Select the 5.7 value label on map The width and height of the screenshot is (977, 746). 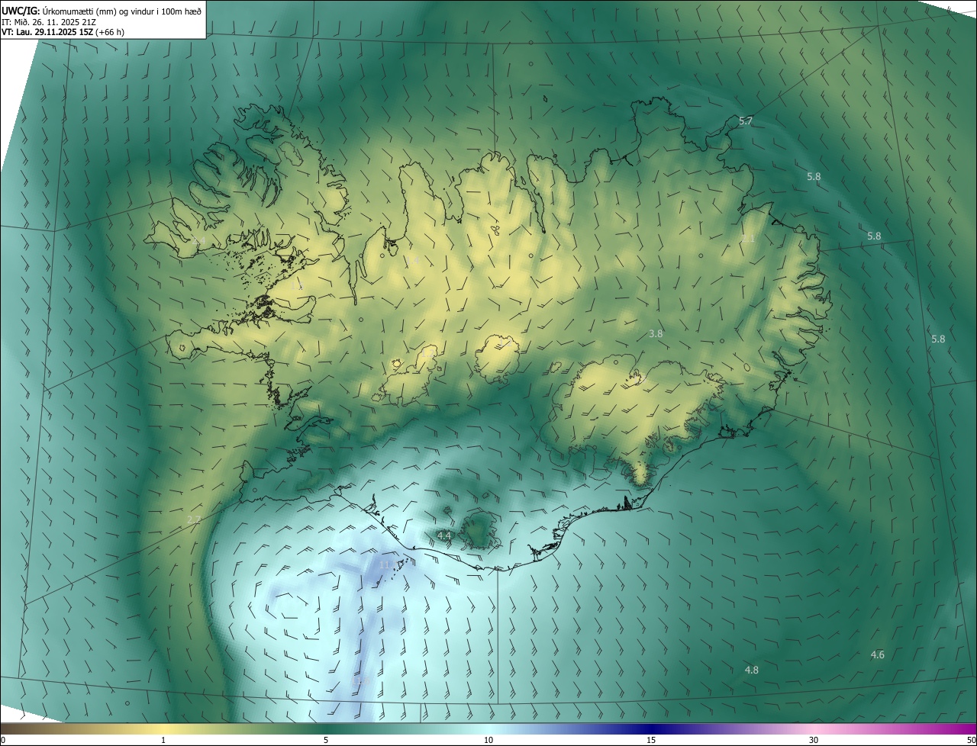tap(746, 121)
